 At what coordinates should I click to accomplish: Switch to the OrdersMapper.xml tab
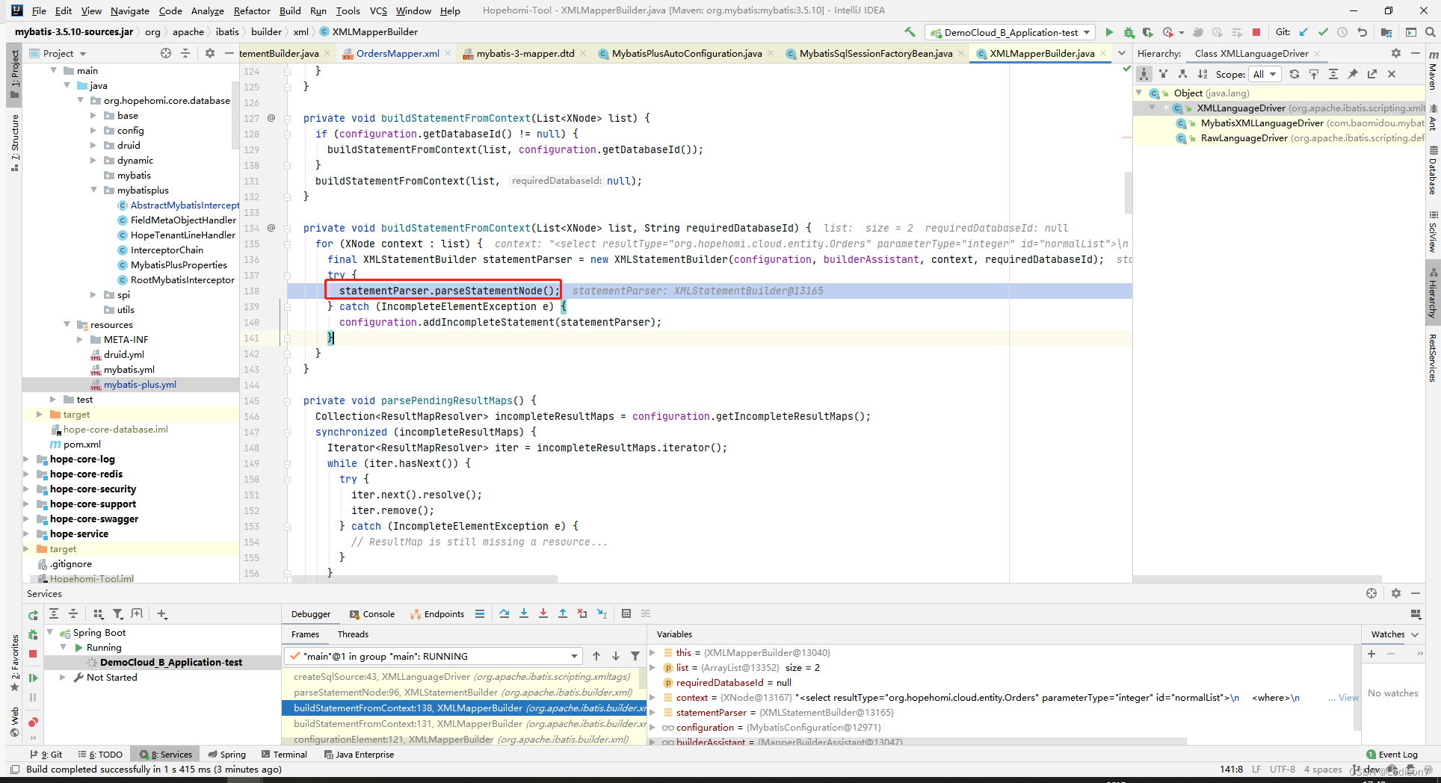coord(398,53)
